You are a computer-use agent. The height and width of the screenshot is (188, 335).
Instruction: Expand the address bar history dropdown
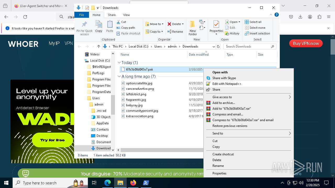point(214,46)
